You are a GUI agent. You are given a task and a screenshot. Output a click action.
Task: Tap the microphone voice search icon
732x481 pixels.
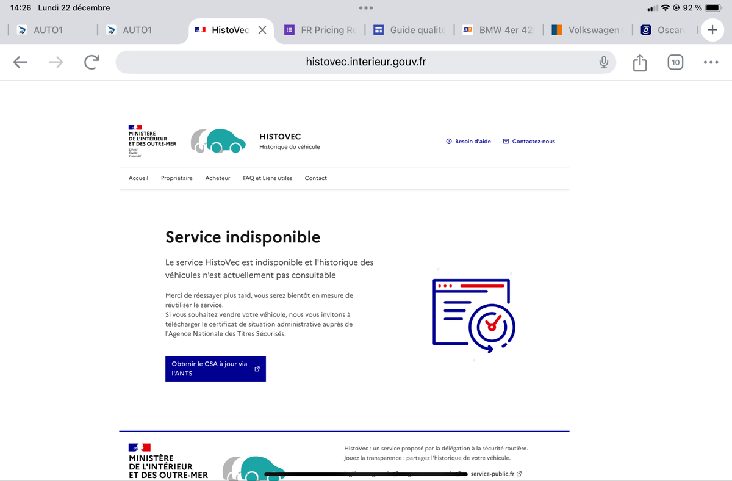click(x=603, y=62)
